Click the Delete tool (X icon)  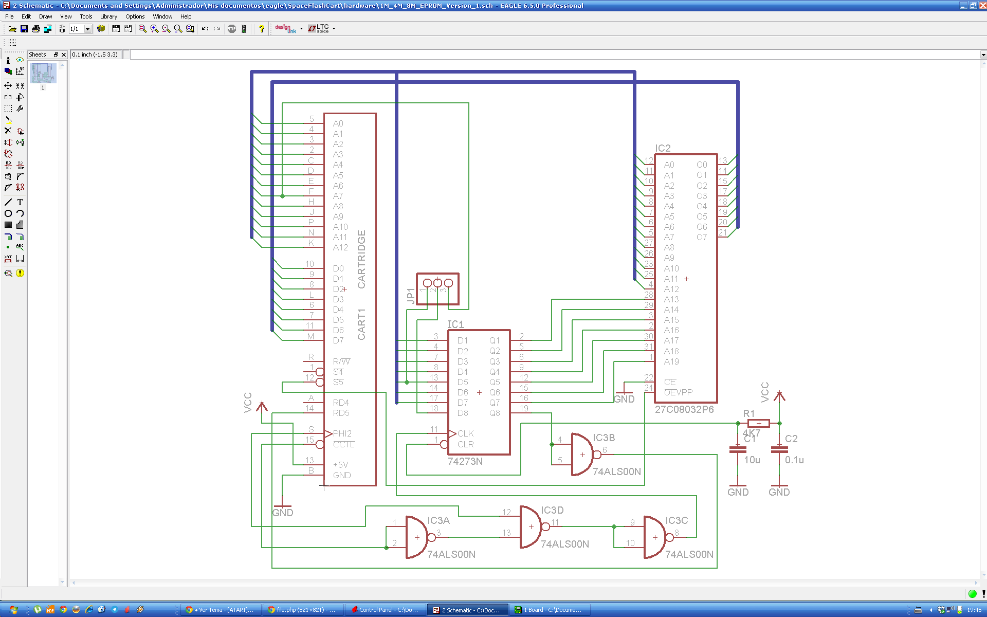click(8, 131)
